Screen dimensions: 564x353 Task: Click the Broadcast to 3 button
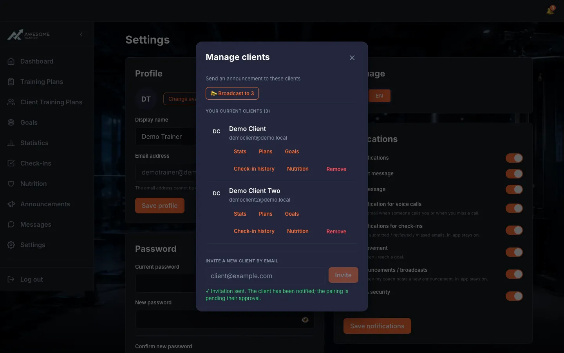(232, 93)
